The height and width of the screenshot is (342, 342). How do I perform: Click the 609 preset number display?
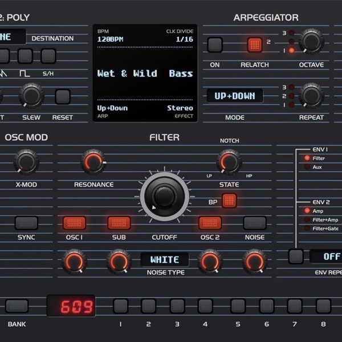point(71,306)
